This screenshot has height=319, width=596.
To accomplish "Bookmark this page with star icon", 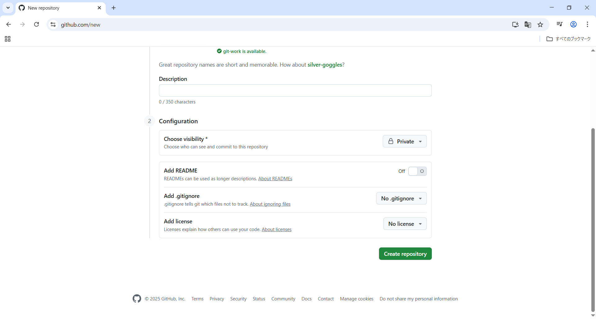I will [540, 24].
